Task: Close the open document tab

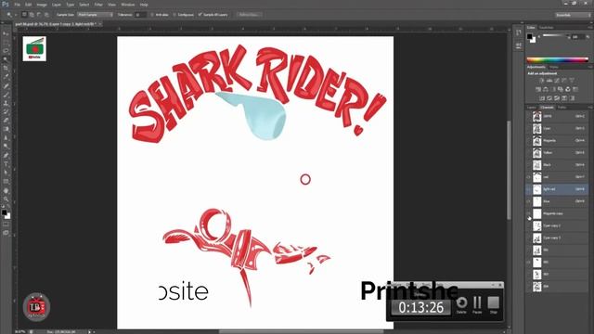Action: coord(100,24)
